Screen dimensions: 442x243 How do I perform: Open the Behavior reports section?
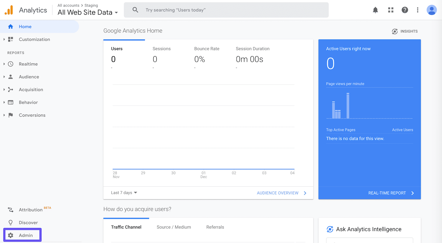point(29,102)
